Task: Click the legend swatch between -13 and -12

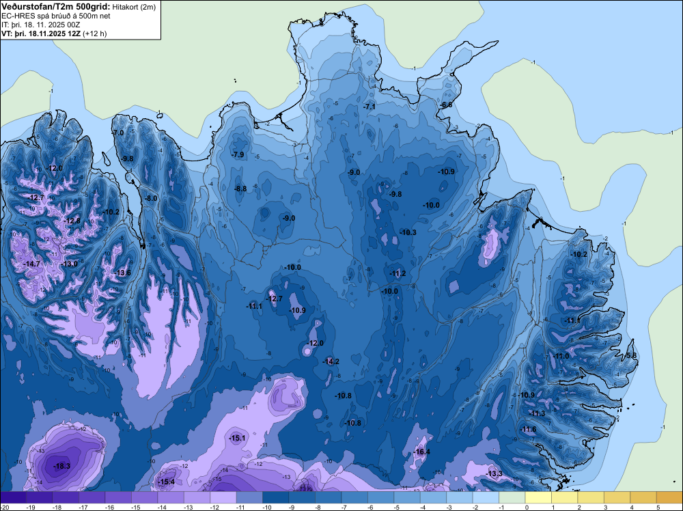Action: 197,497
